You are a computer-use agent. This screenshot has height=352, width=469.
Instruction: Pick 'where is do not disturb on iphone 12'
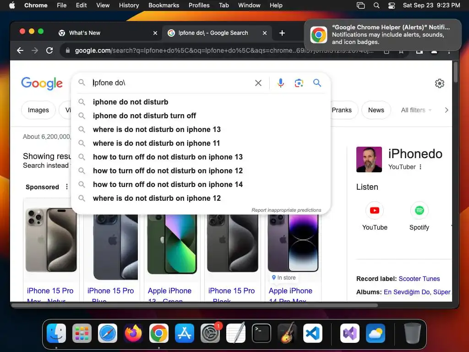(201, 198)
